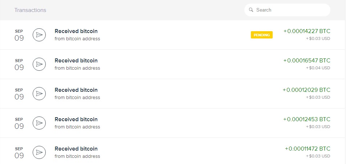Screen dimensions: 346x164
Task: Click the magnifying glass search icon
Action: 251,10
